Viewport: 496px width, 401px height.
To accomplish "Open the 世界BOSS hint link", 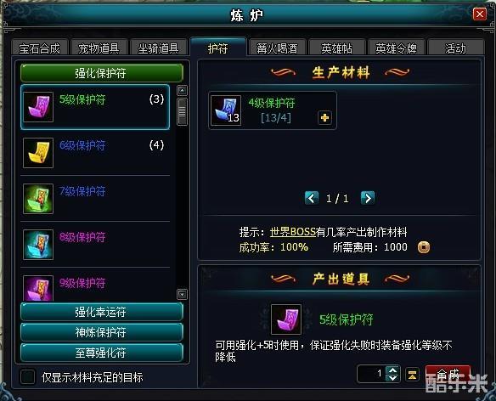I will click(x=293, y=232).
